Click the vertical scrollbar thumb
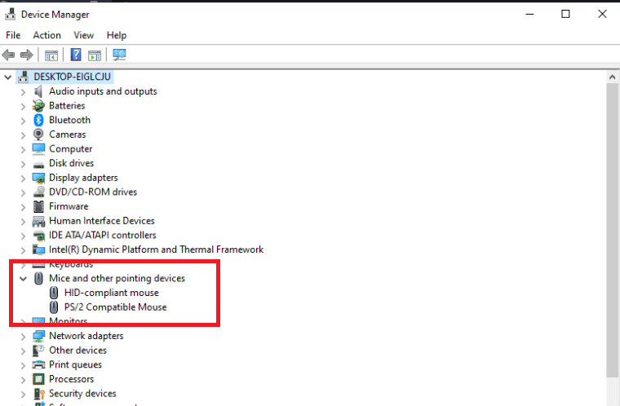The width and height of the screenshot is (620, 406). (613, 230)
